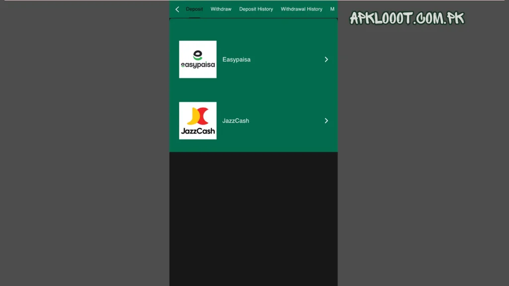This screenshot has height=286, width=509.
Task: Open the Withdrawal History tab
Action: click(301, 9)
